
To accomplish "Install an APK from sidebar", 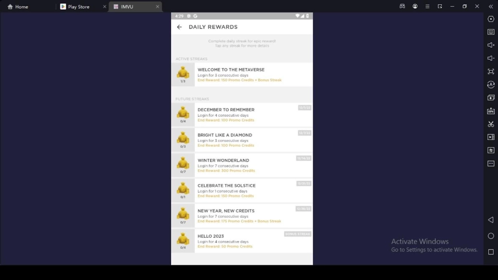I will pyautogui.click(x=491, y=111).
